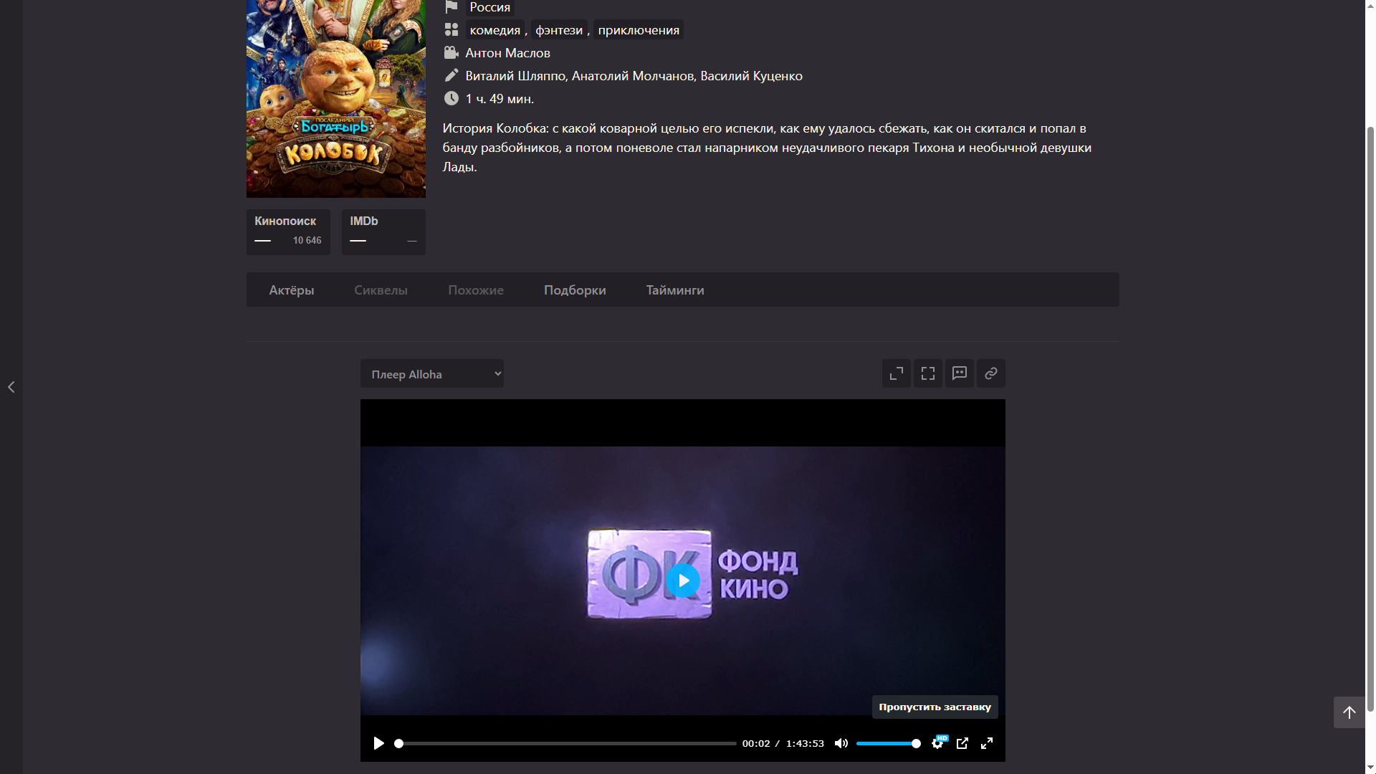Click the writers line starting Виталий Шляппо
Screen dimensions: 1376x774
pyautogui.click(x=634, y=76)
